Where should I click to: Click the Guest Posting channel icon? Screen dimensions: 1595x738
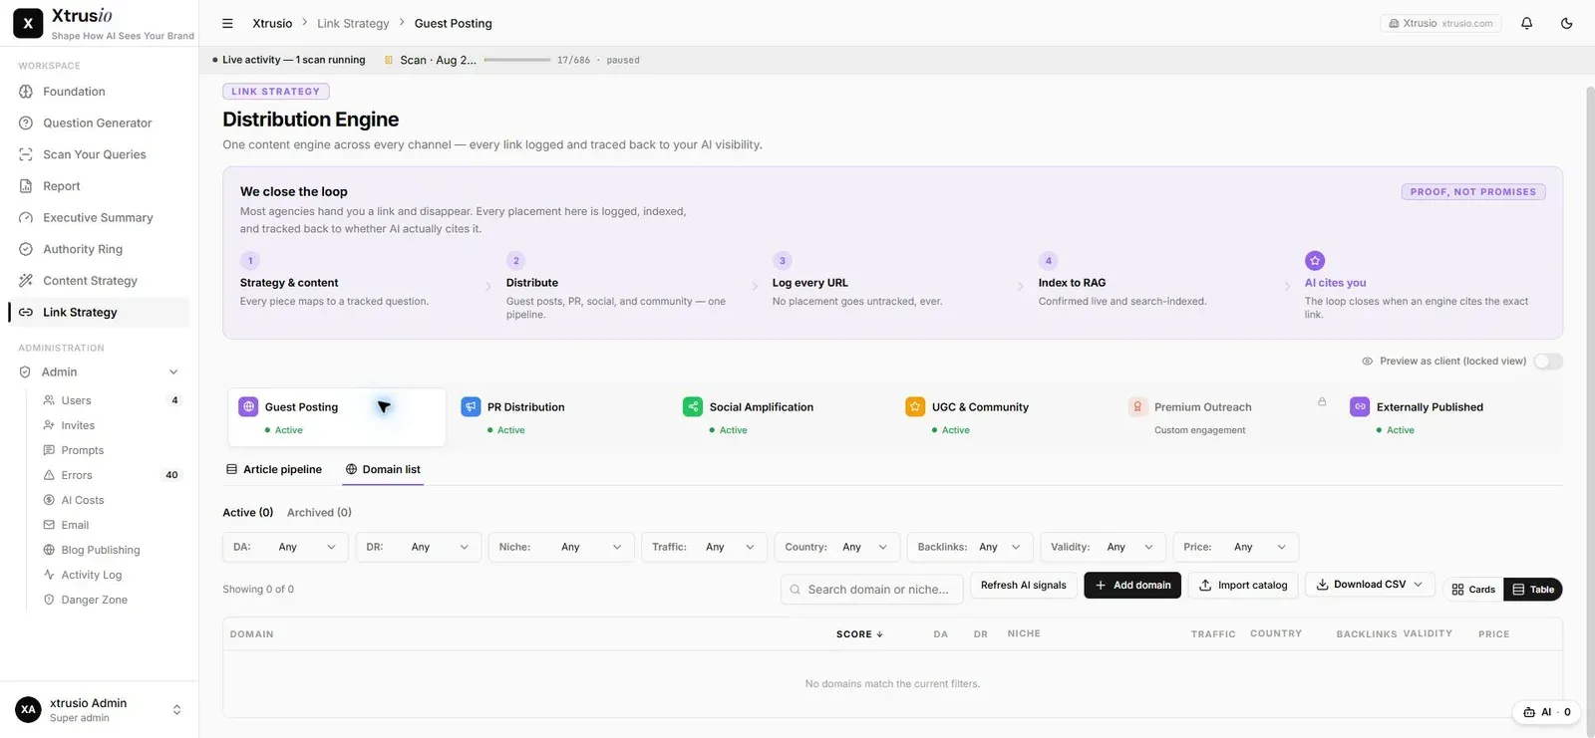(248, 406)
